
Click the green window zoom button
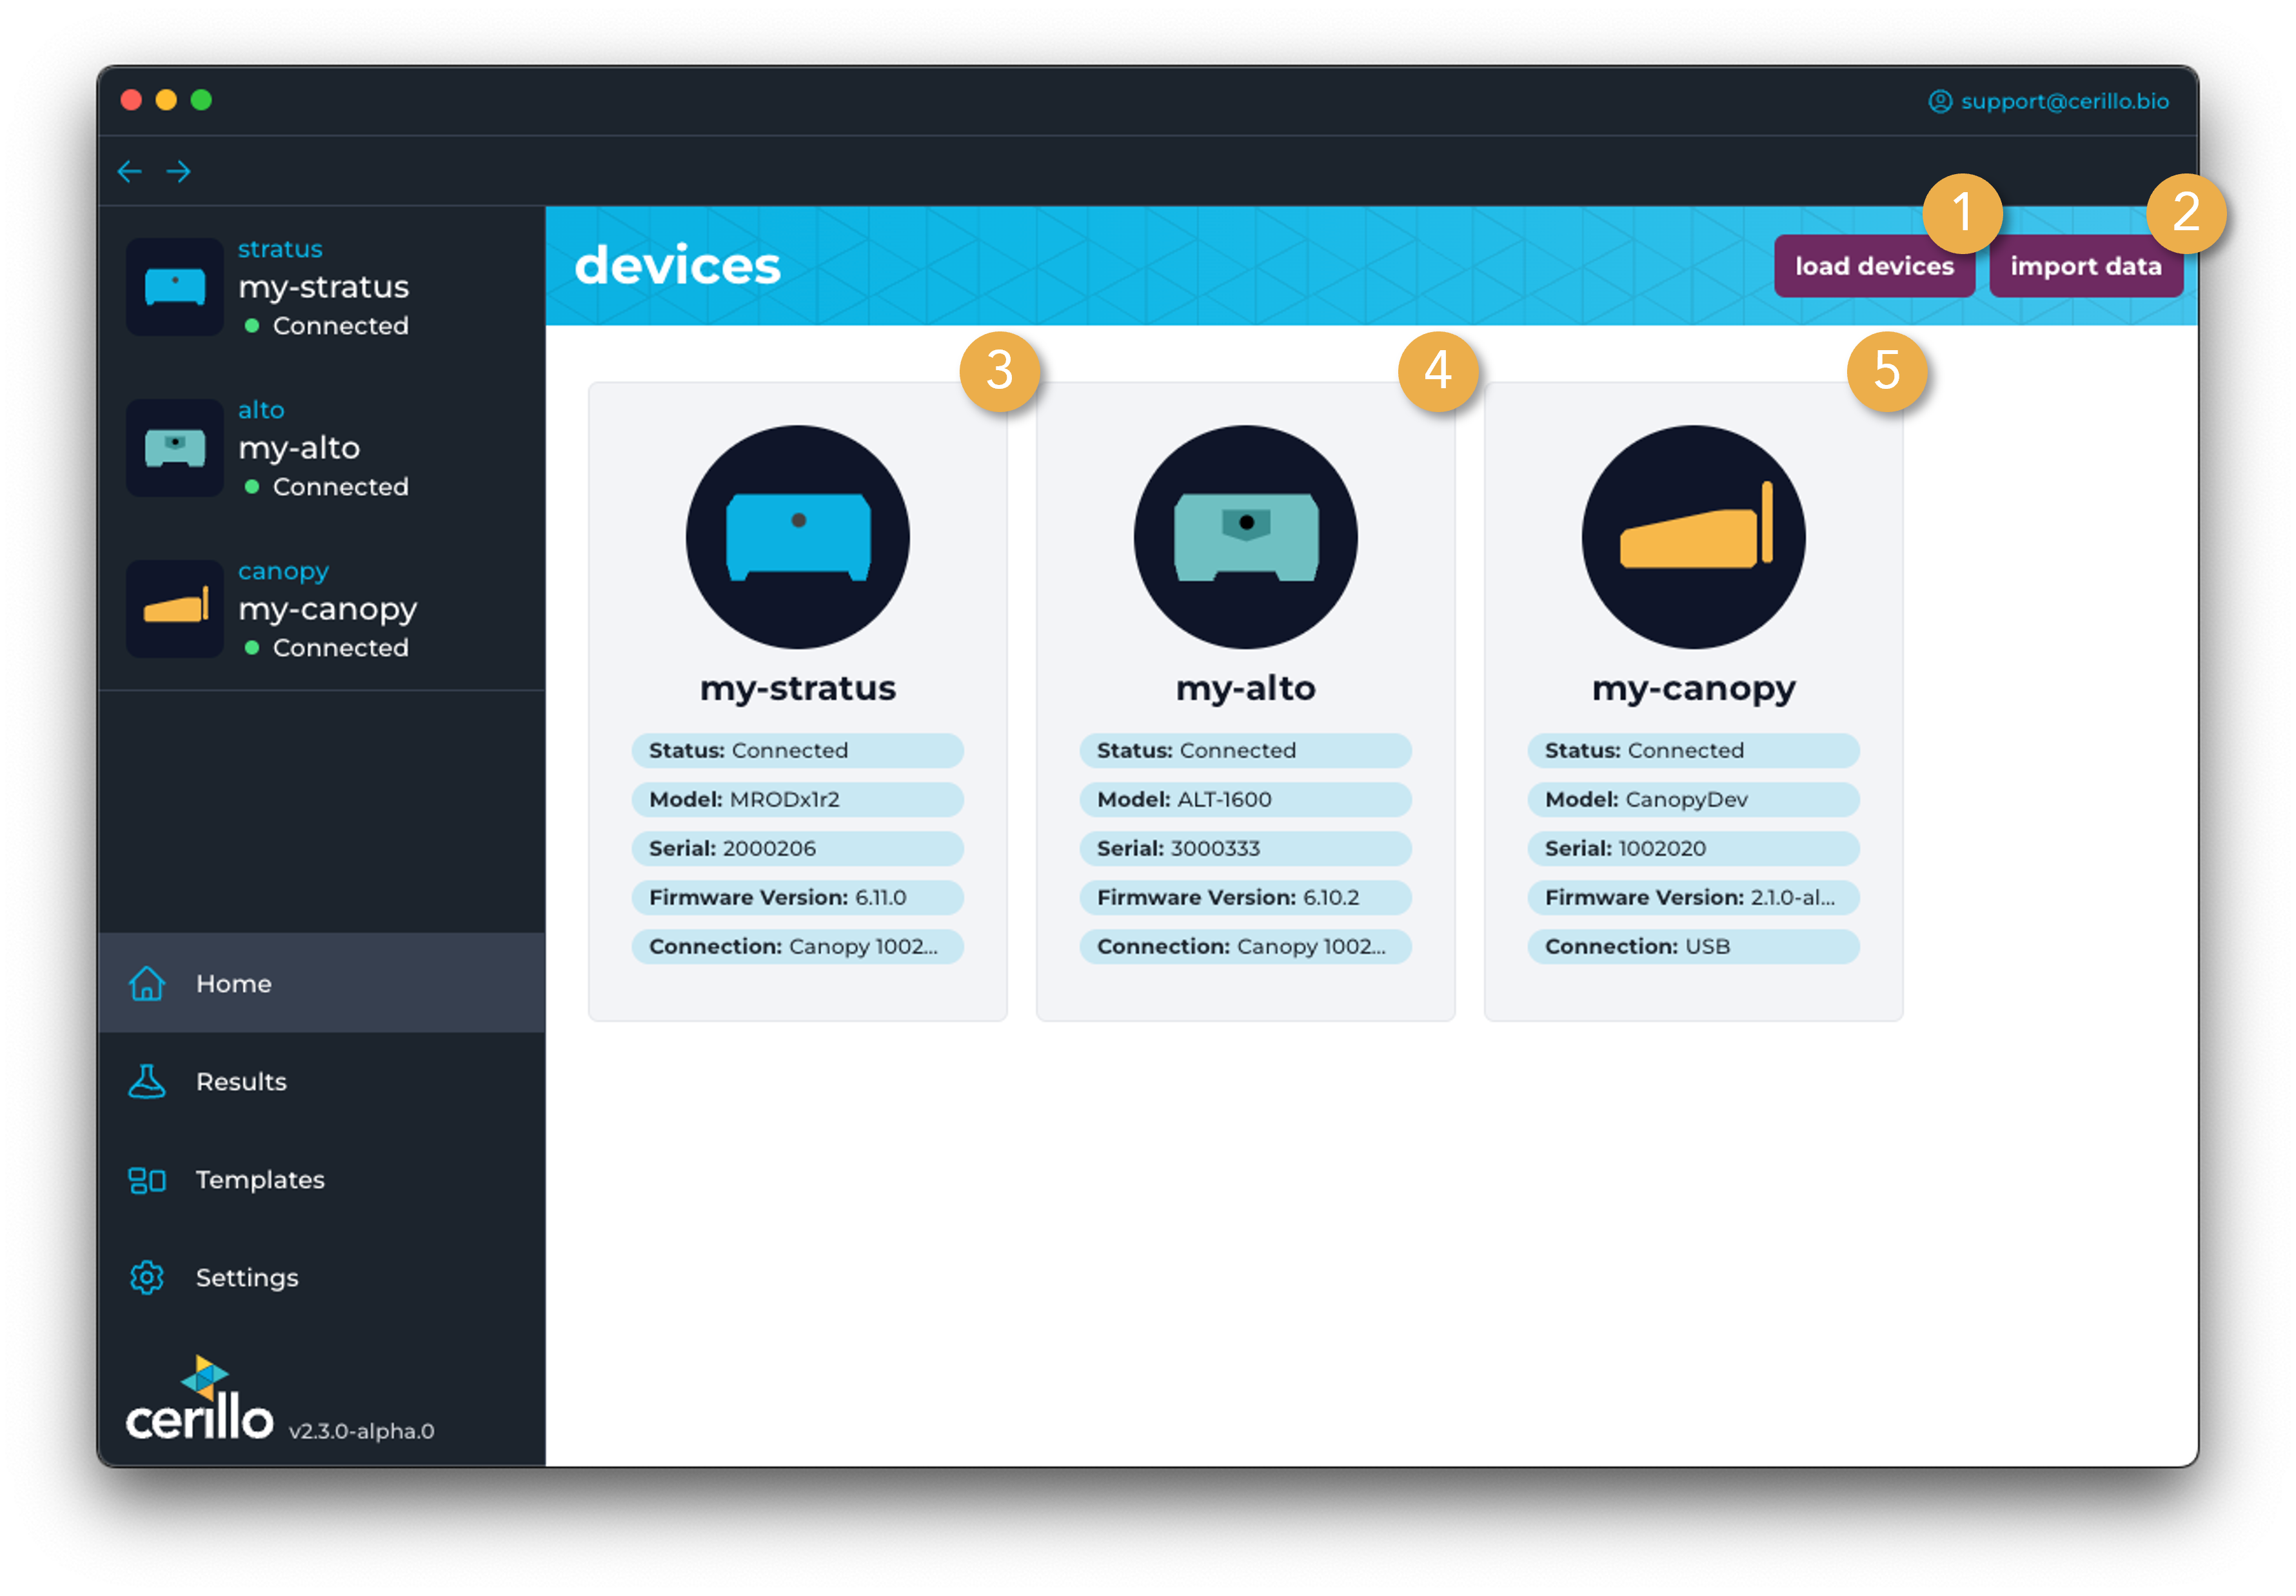pos(201,100)
